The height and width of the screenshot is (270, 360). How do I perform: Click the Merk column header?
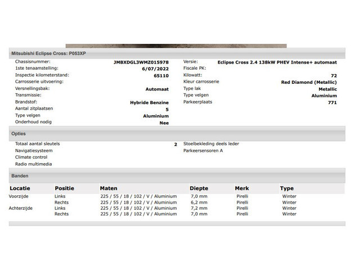tap(242, 188)
